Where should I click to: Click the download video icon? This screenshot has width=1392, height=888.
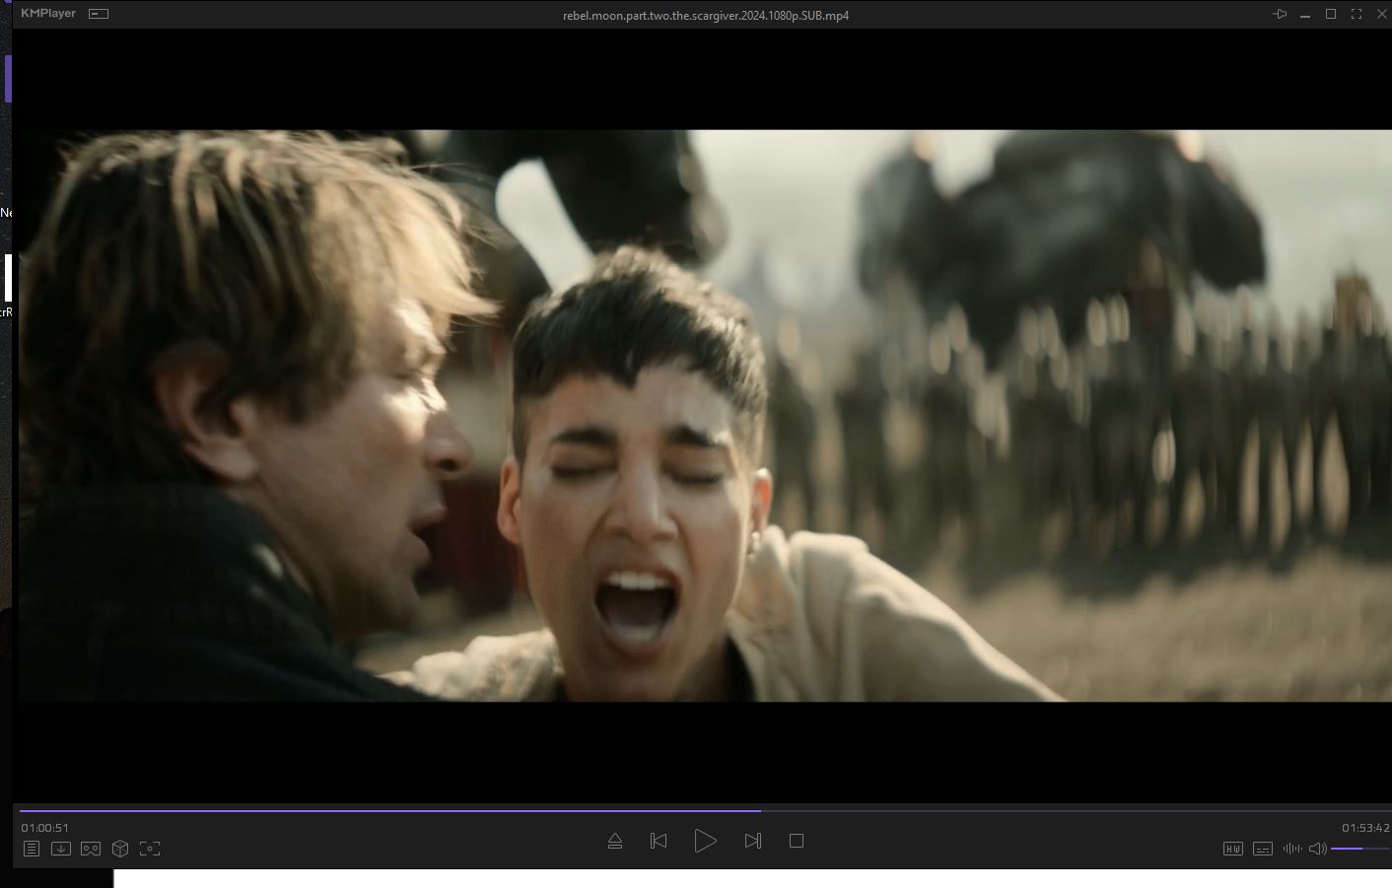(x=61, y=849)
